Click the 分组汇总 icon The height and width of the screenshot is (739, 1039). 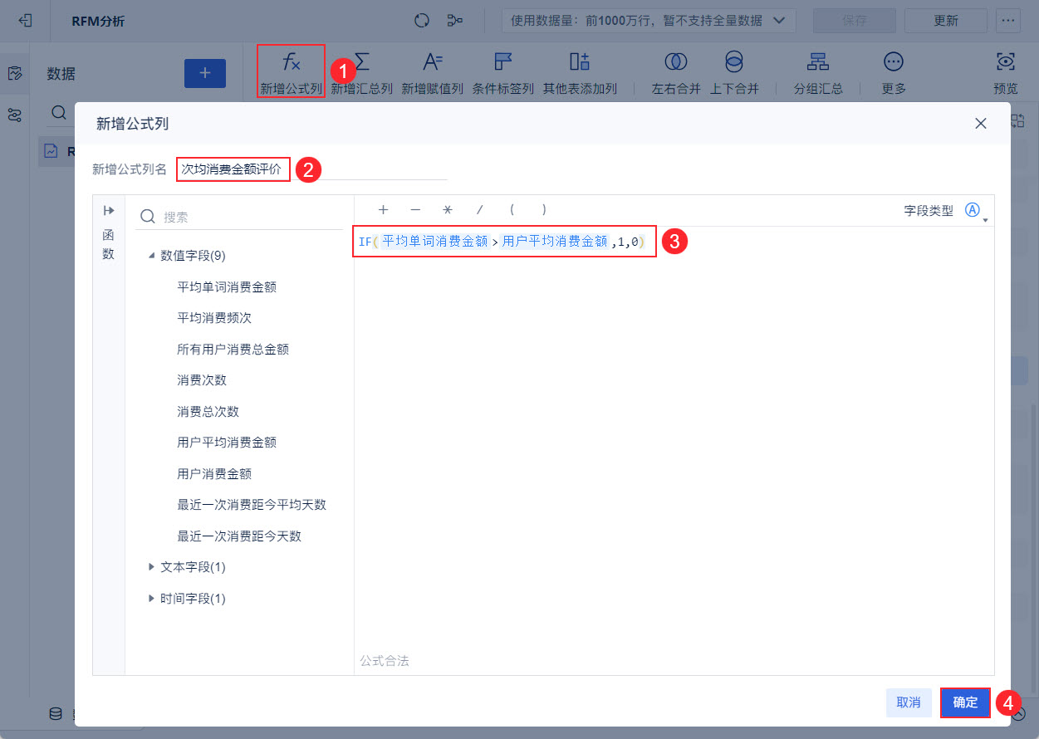(x=818, y=61)
